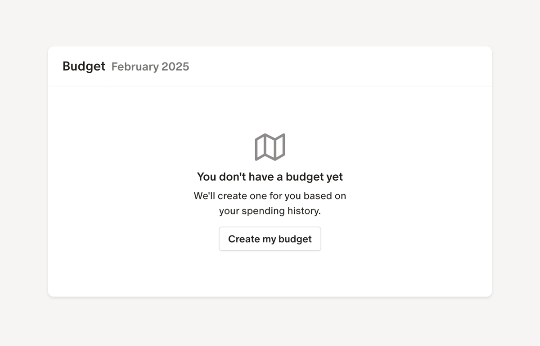Screen dimensions: 540x346
Task: Click the right fold of the map icon
Action: pyautogui.click(x=280, y=146)
